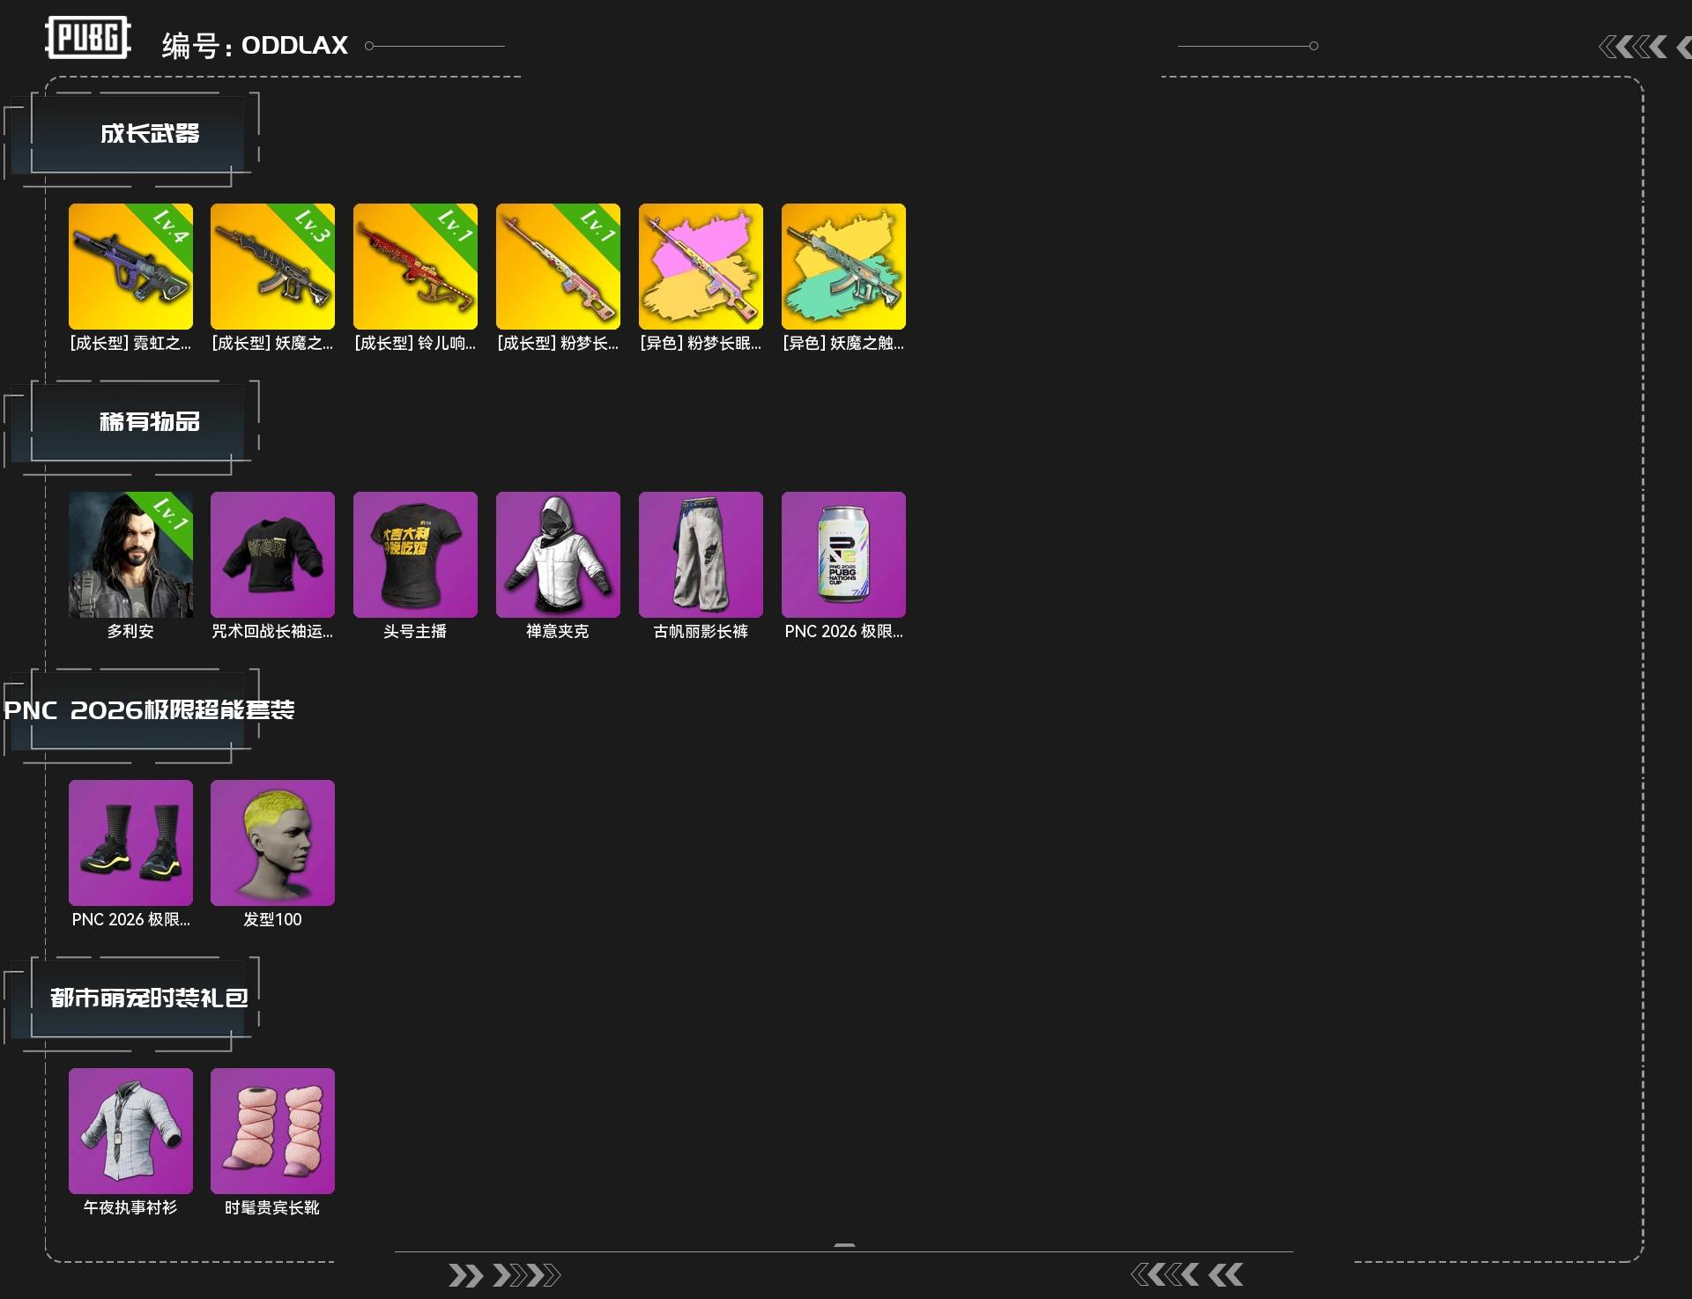Select the [异色] 妖魔之触 weapon icon
1692x1299 pixels.
843,266
